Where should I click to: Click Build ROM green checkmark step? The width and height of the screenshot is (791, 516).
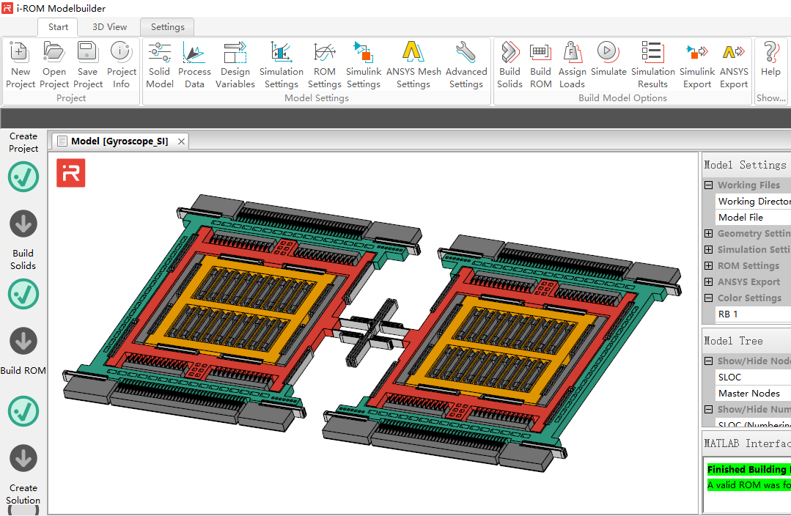click(x=23, y=411)
